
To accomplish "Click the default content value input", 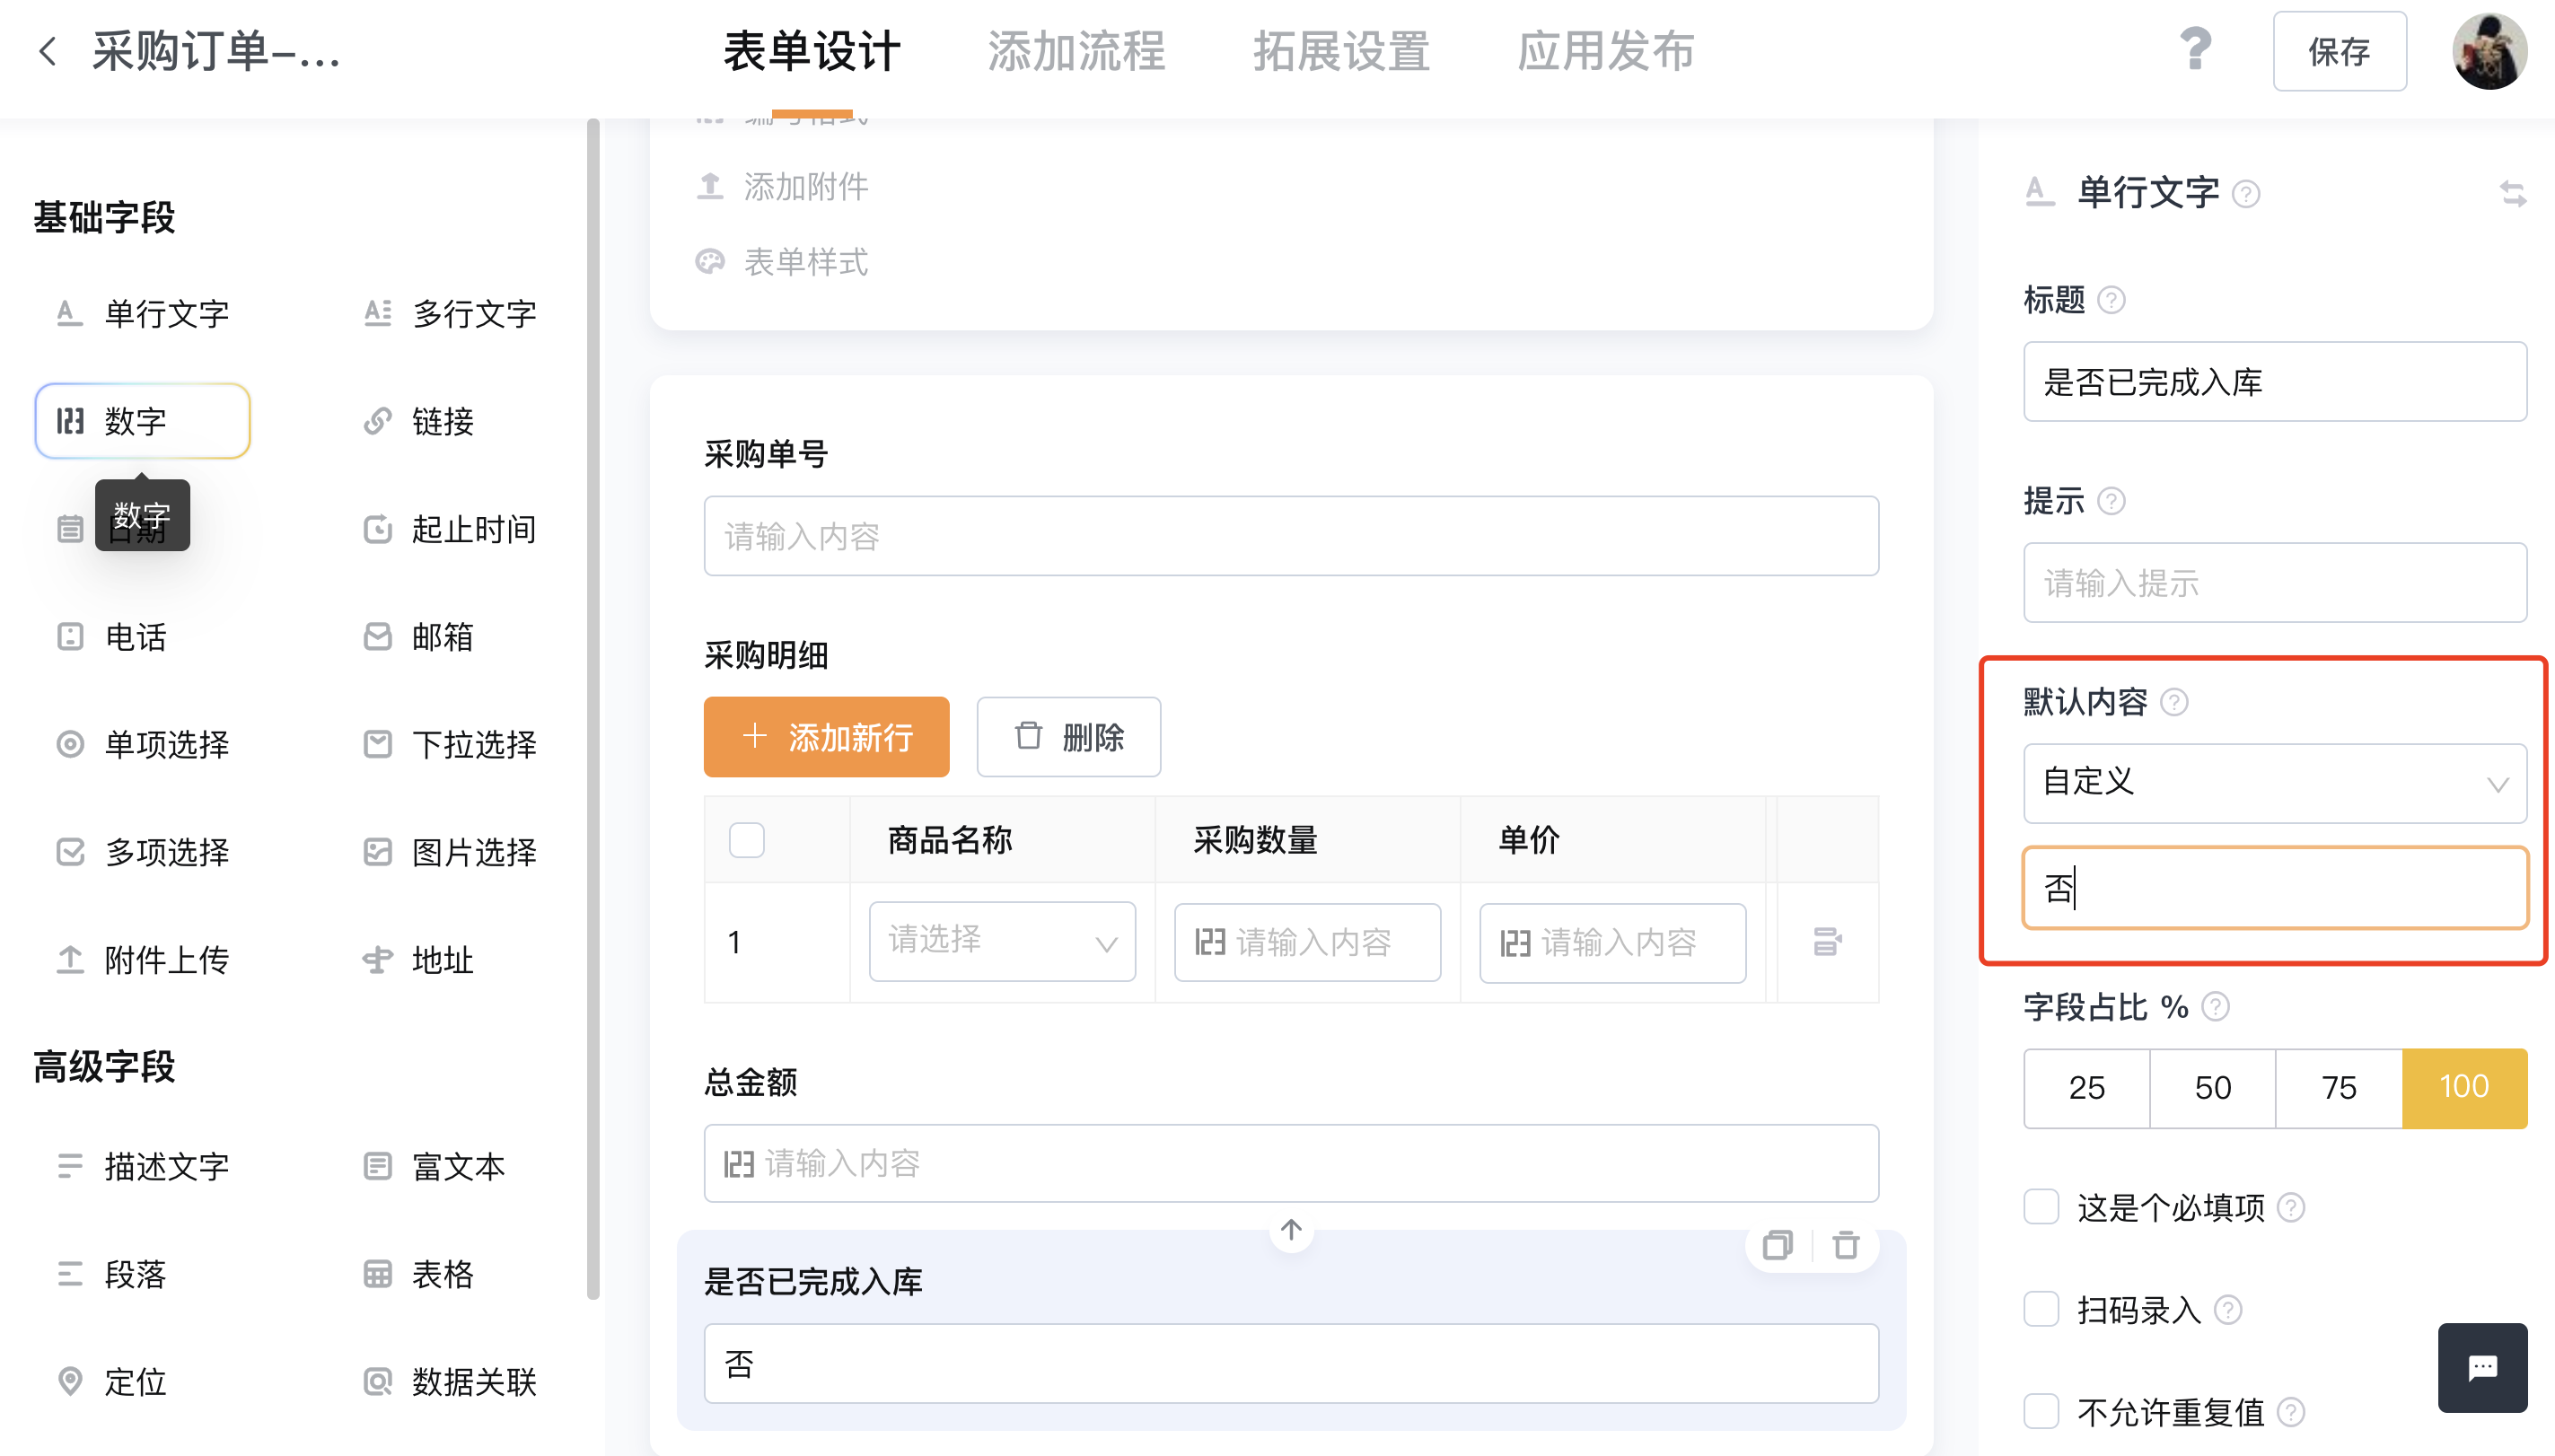I will (2275, 888).
